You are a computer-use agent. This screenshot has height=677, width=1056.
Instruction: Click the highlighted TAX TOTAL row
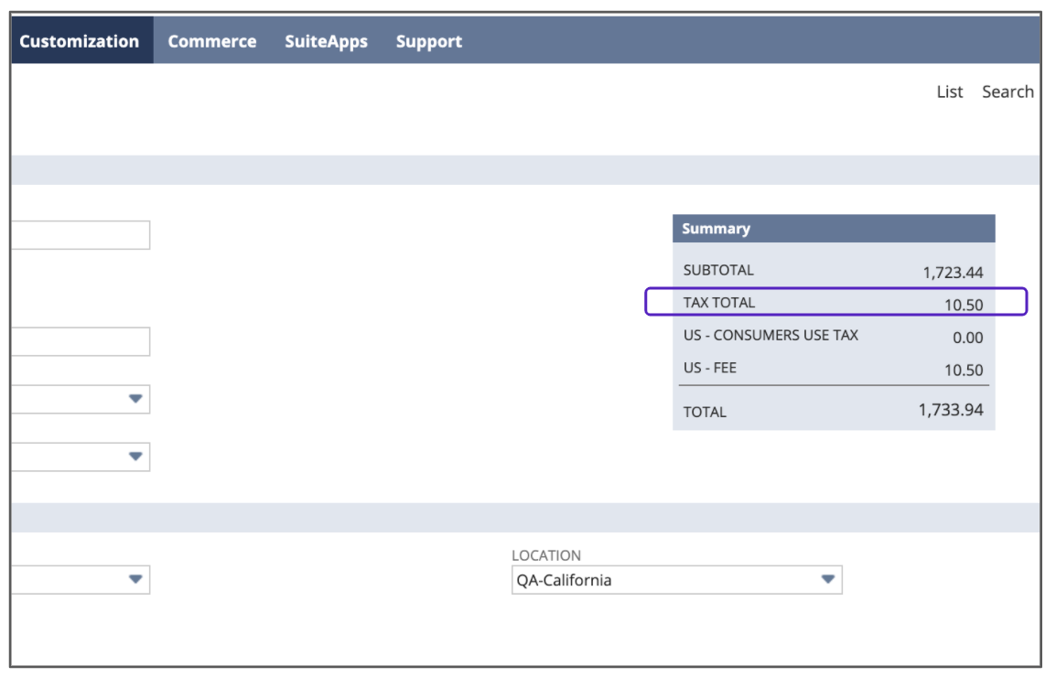[x=835, y=303]
